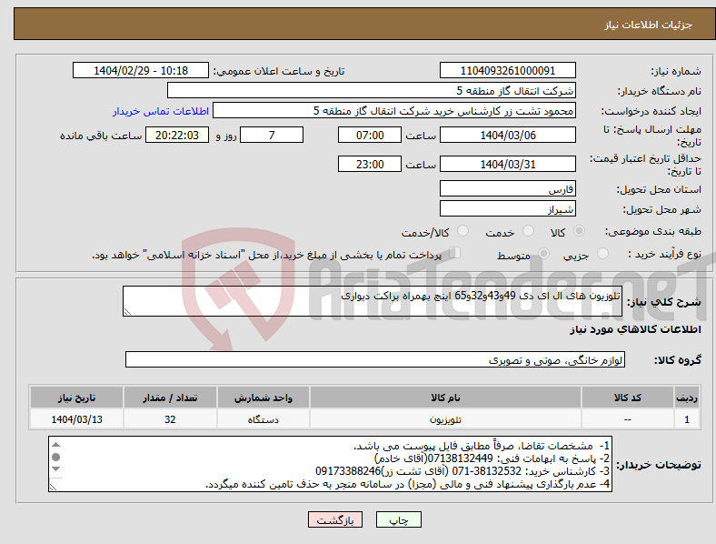The width and height of the screenshot is (716, 544).
Task: Click the طبقه بندی موضوعی label
Action: pyautogui.click(x=653, y=231)
